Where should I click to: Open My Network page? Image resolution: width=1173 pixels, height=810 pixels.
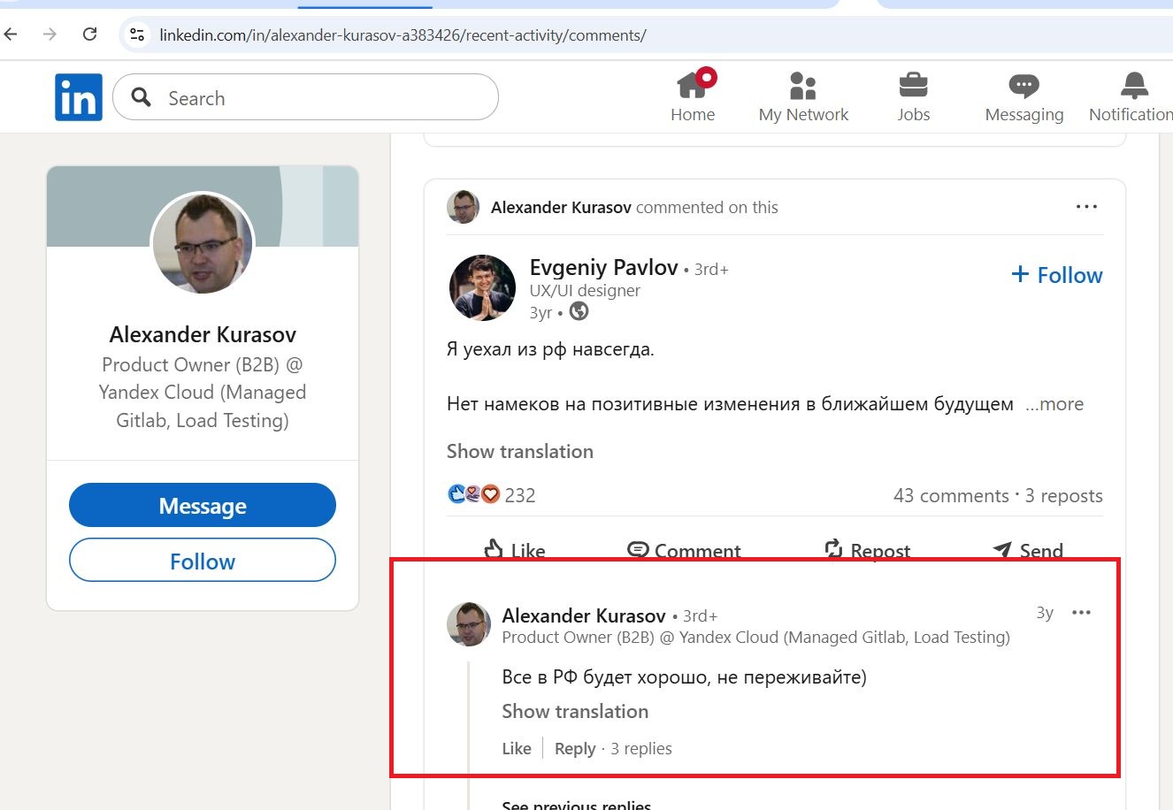point(803,96)
